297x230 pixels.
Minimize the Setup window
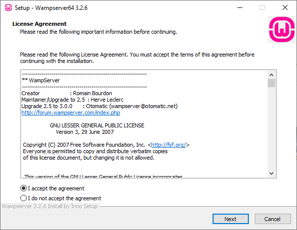point(240,7)
